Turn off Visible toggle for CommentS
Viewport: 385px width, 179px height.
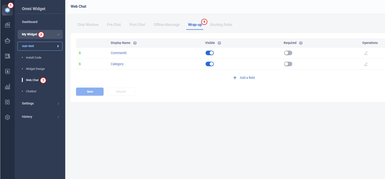click(209, 53)
